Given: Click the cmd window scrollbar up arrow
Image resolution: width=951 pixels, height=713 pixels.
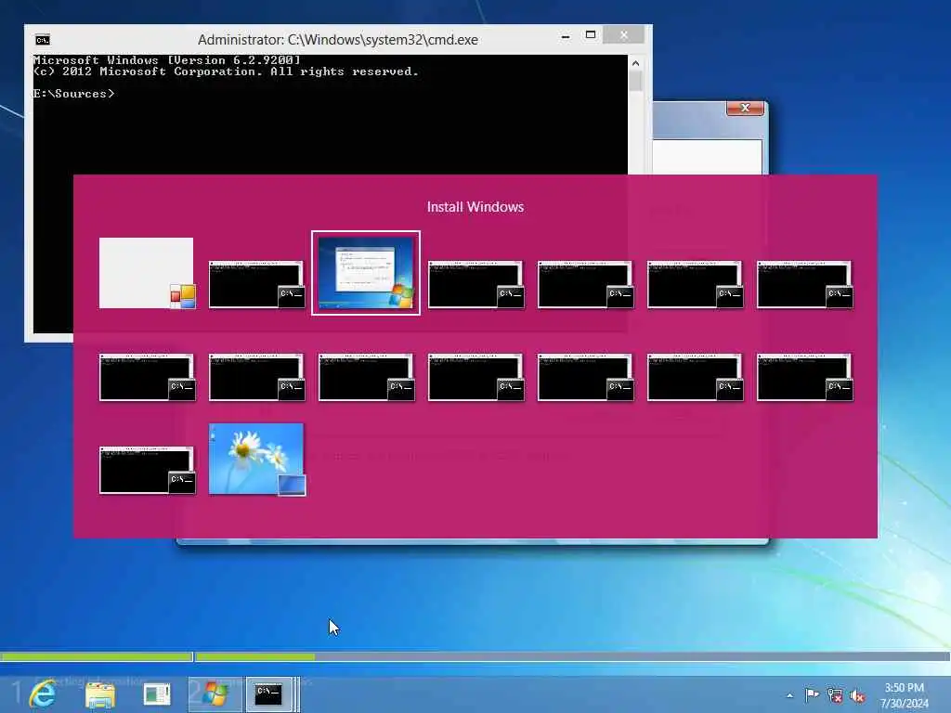Looking at the screenshot, I should [635, 63].
